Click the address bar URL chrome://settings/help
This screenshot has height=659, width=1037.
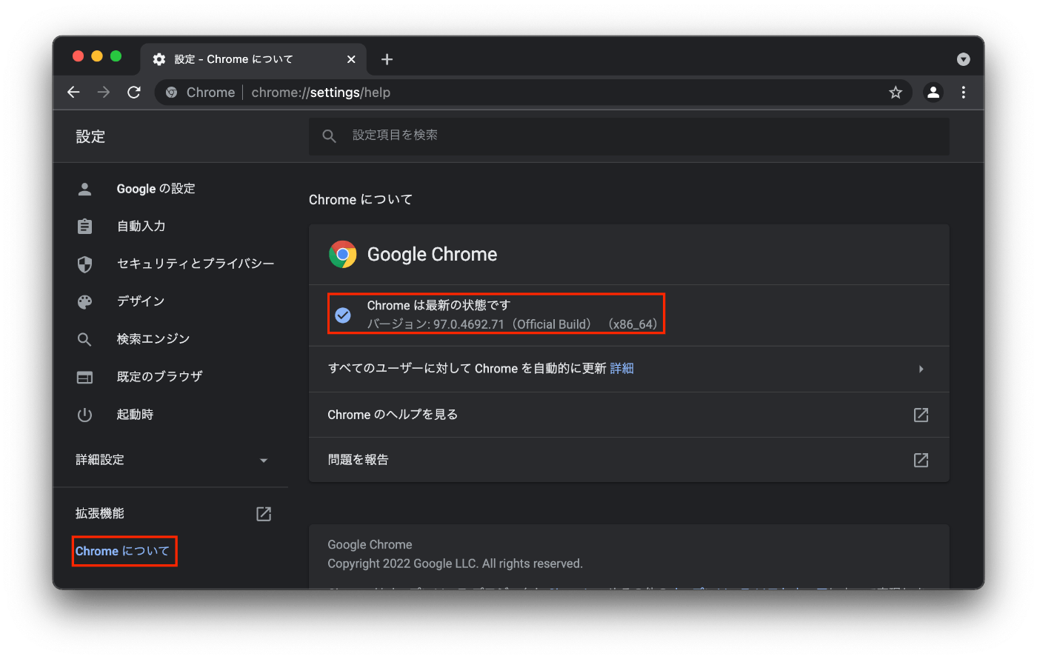pos(321,93)
